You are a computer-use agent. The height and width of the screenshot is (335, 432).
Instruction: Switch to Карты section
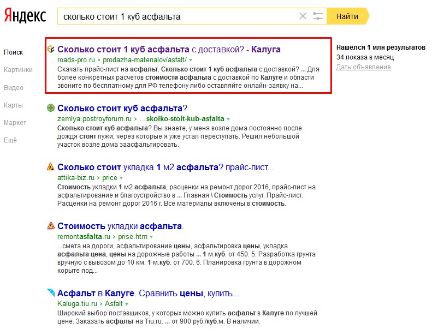(x=13, y=105)
